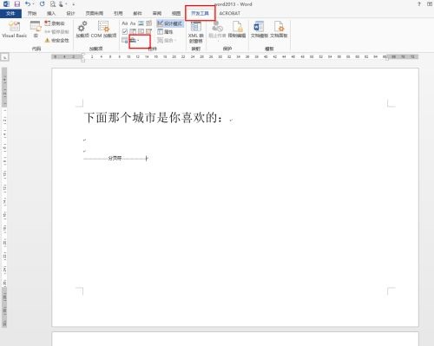The image size is (434, 346).
Task: Switch to the Mailings (邮件) tab
Action: pos(137,13)
